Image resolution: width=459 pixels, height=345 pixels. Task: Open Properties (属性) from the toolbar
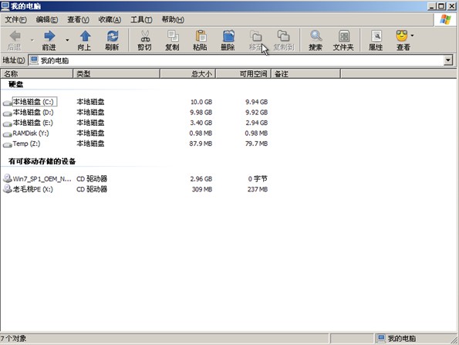coord(376,40)
